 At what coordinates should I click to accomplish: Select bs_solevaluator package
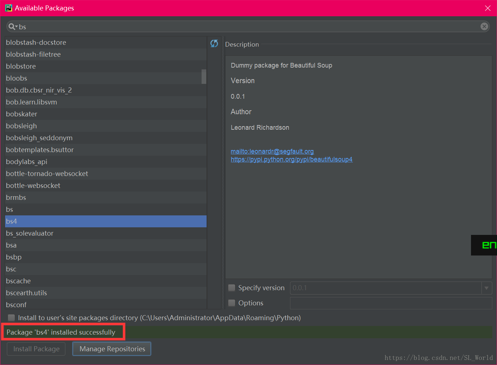(x=106, y=233)
